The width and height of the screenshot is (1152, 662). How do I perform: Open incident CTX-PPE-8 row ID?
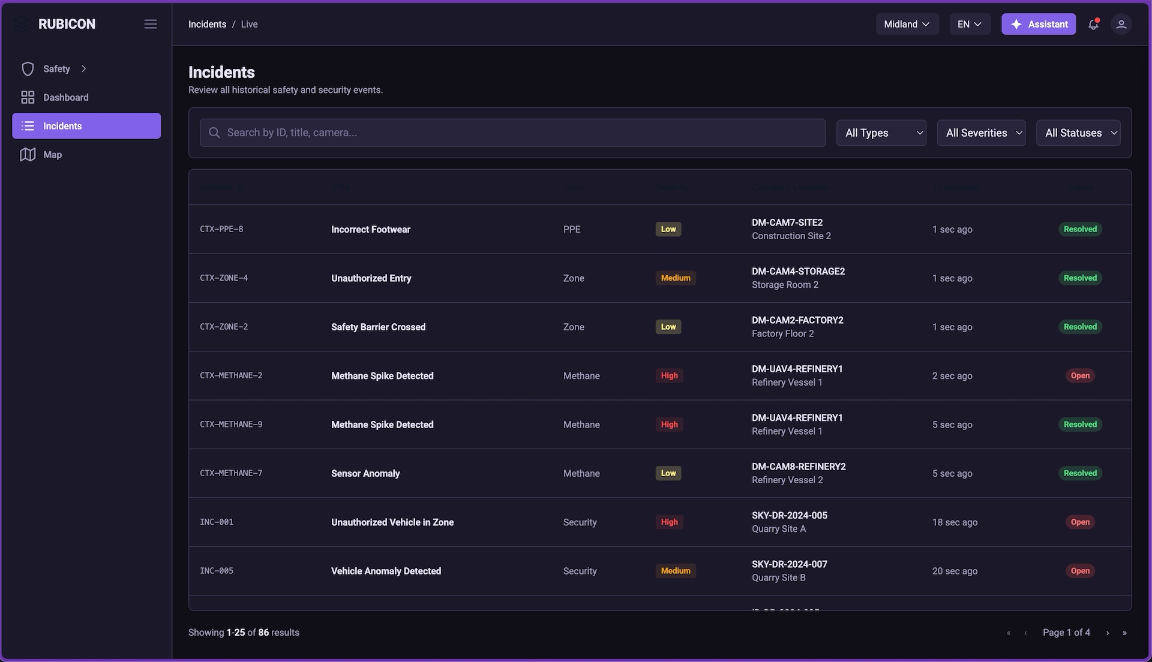click(x=221, y=229)
